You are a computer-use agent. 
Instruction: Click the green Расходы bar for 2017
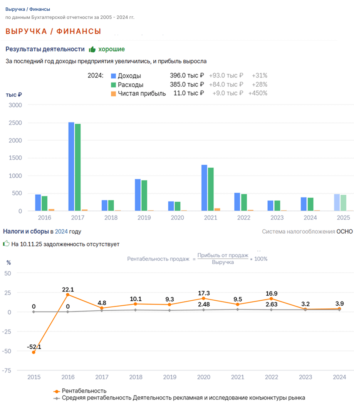(x=78, y=167)
